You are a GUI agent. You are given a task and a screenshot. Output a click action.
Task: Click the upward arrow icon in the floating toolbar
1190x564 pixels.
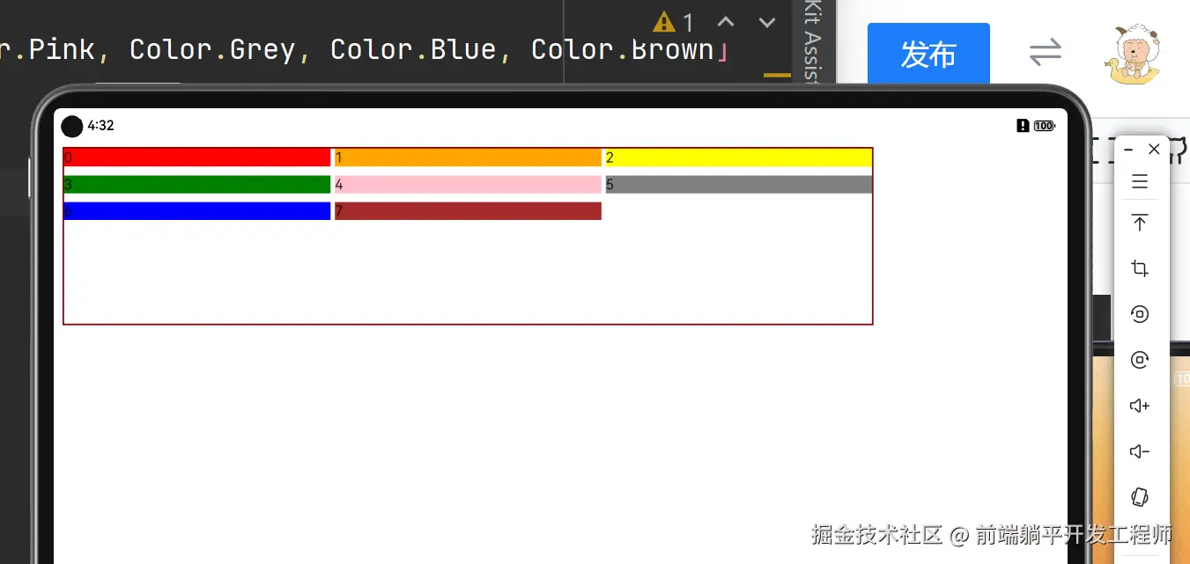(x=1140, y=223)
